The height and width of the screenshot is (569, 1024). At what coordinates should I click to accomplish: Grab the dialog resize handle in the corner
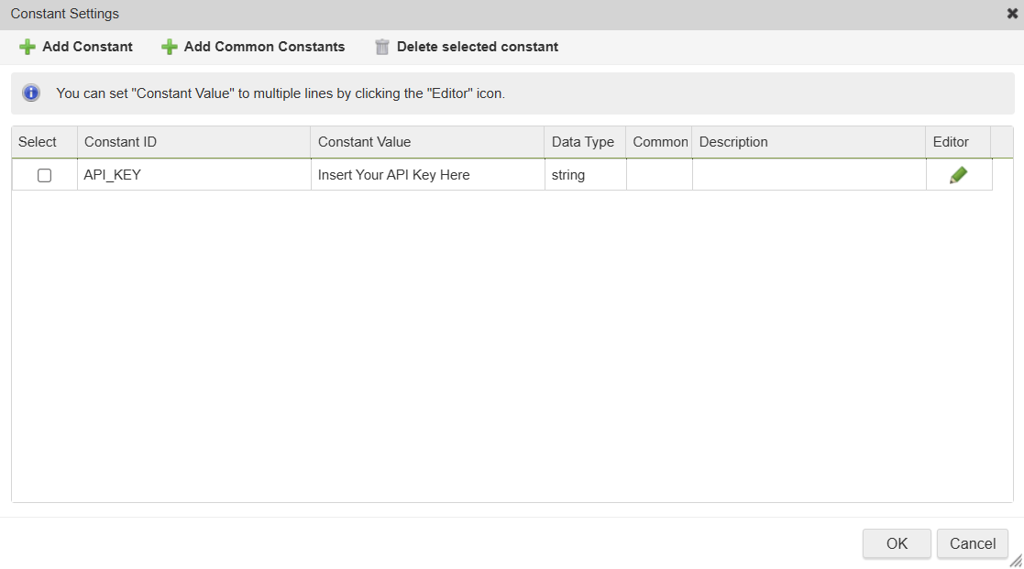(1016, 561)
